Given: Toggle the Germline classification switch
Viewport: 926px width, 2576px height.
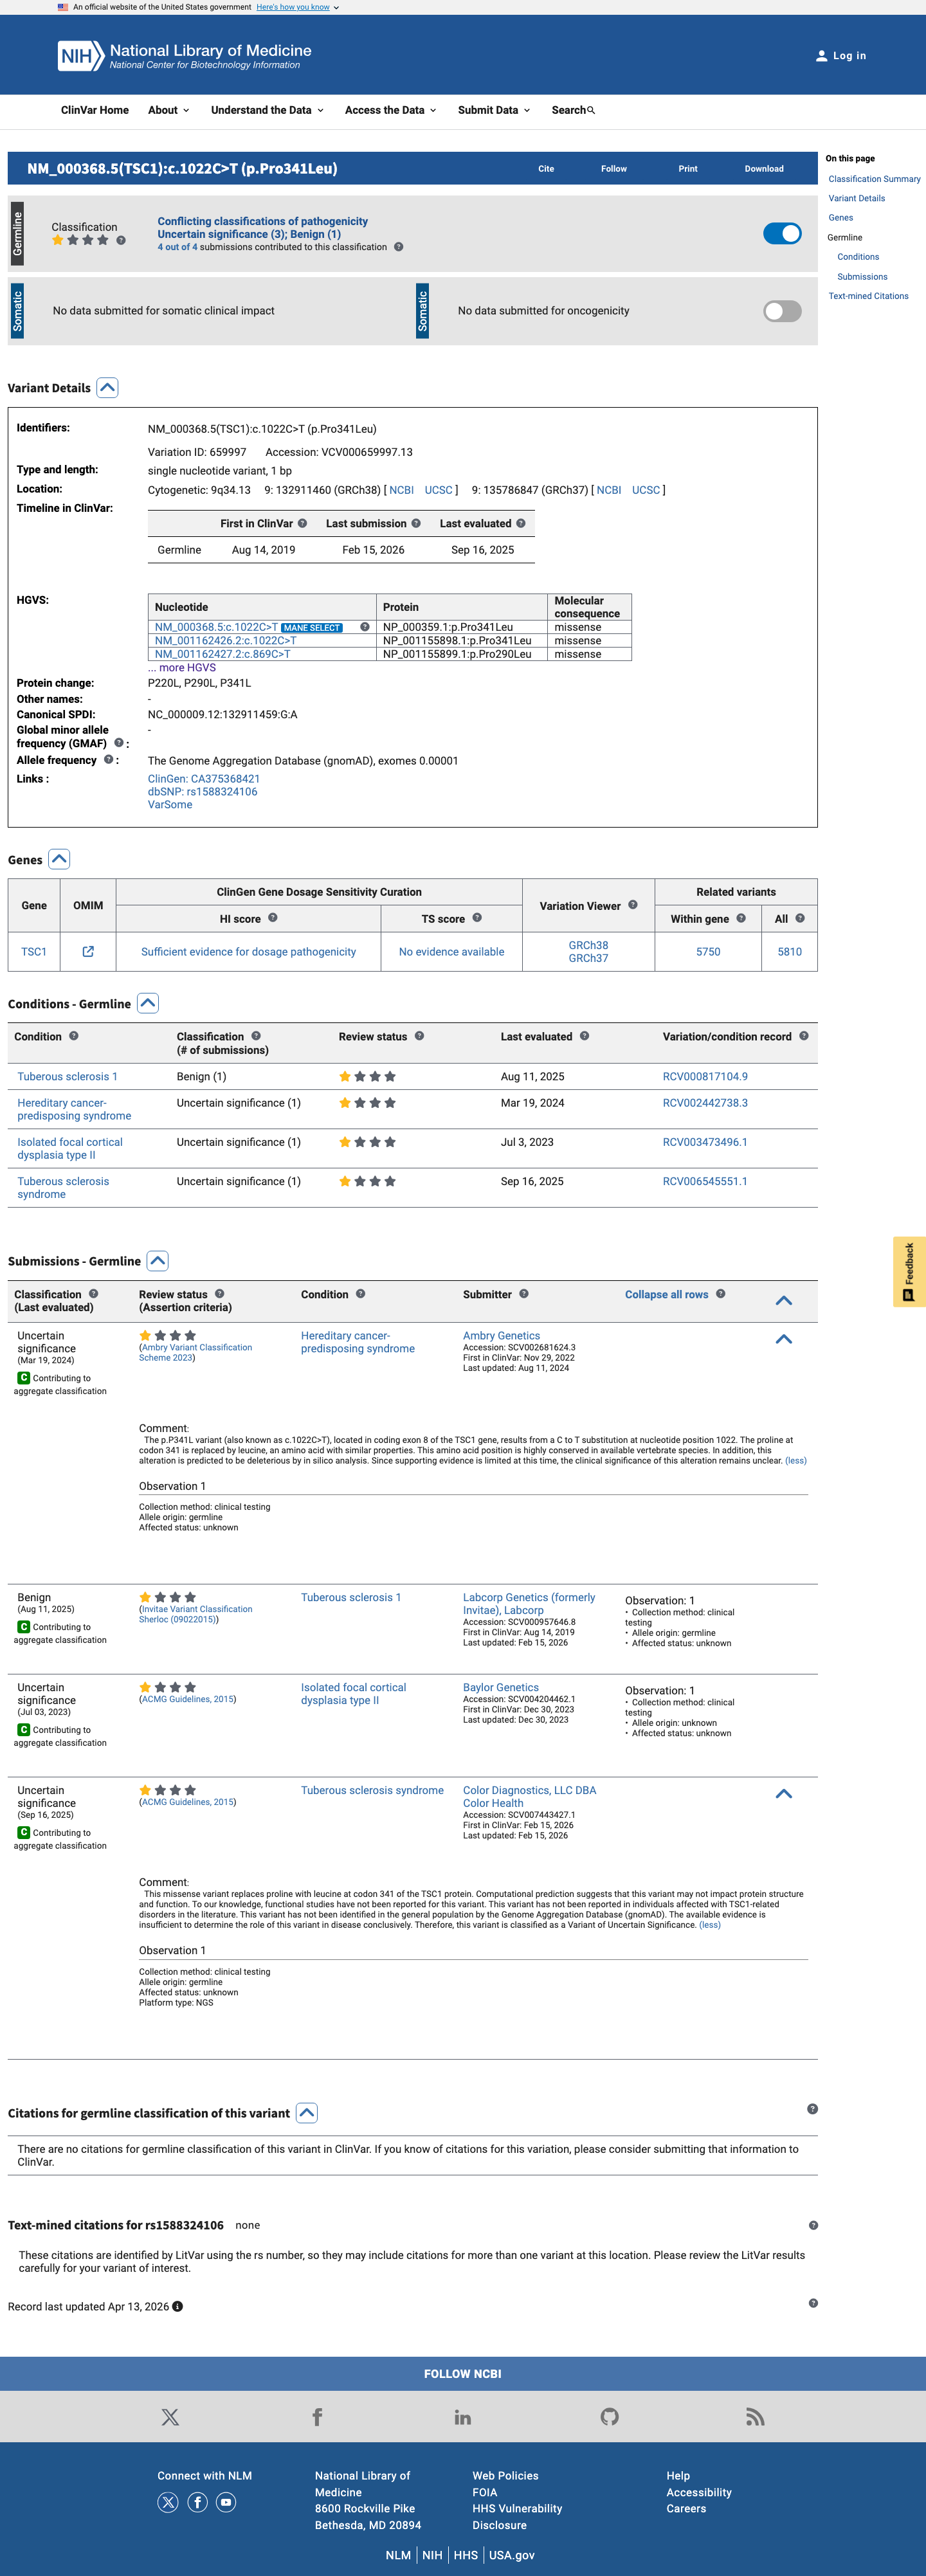Looking at the screenshot, I should [x=782, y=234].
